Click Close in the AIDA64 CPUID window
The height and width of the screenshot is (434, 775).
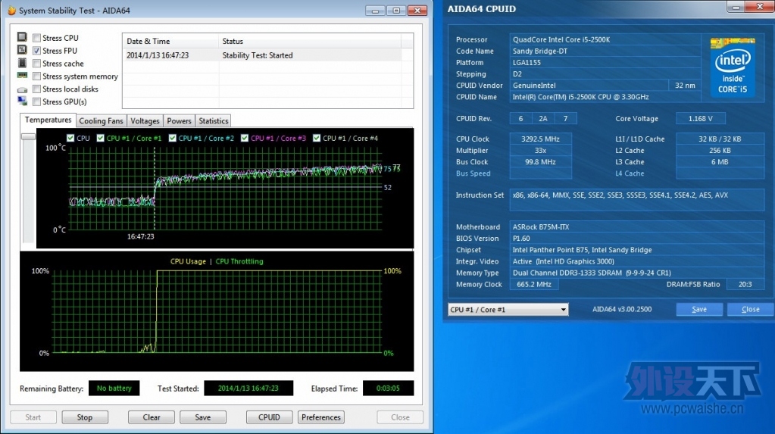[750, 310]
